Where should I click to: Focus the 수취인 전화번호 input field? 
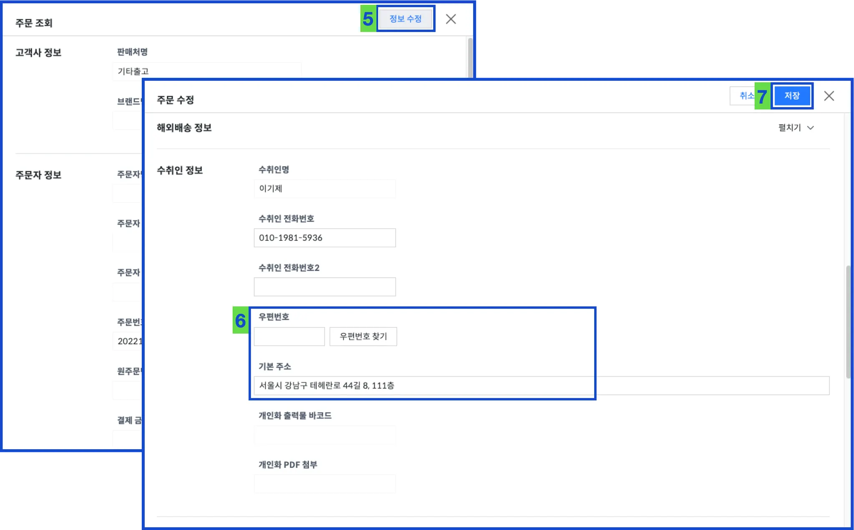324,238
